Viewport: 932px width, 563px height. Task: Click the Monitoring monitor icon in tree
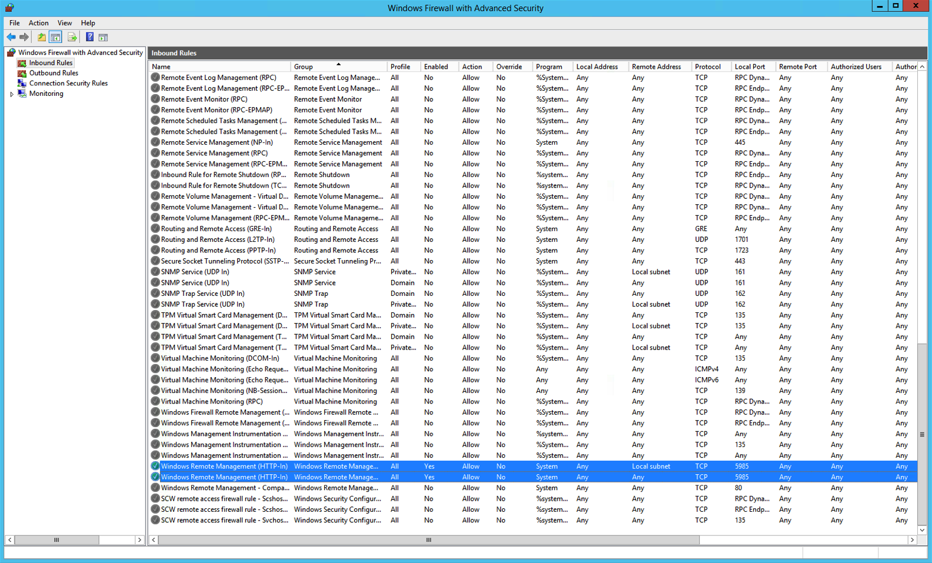pos(22,94)
